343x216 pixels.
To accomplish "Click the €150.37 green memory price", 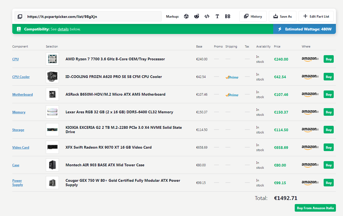I will pos(281,112).
